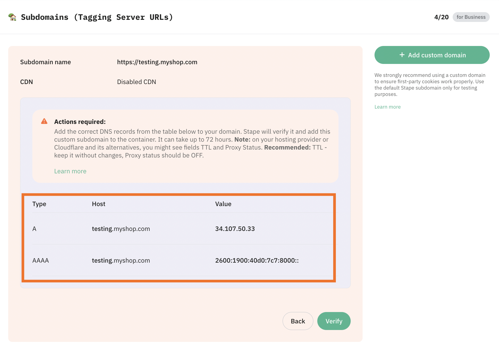Click the 4/20 subdomain counter
This screenshot has height=344, width=499.
pos(441,17)
